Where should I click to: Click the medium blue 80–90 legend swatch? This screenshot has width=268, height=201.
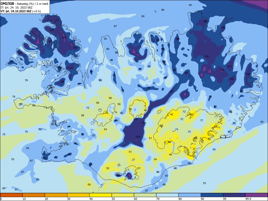pos(190,195)
